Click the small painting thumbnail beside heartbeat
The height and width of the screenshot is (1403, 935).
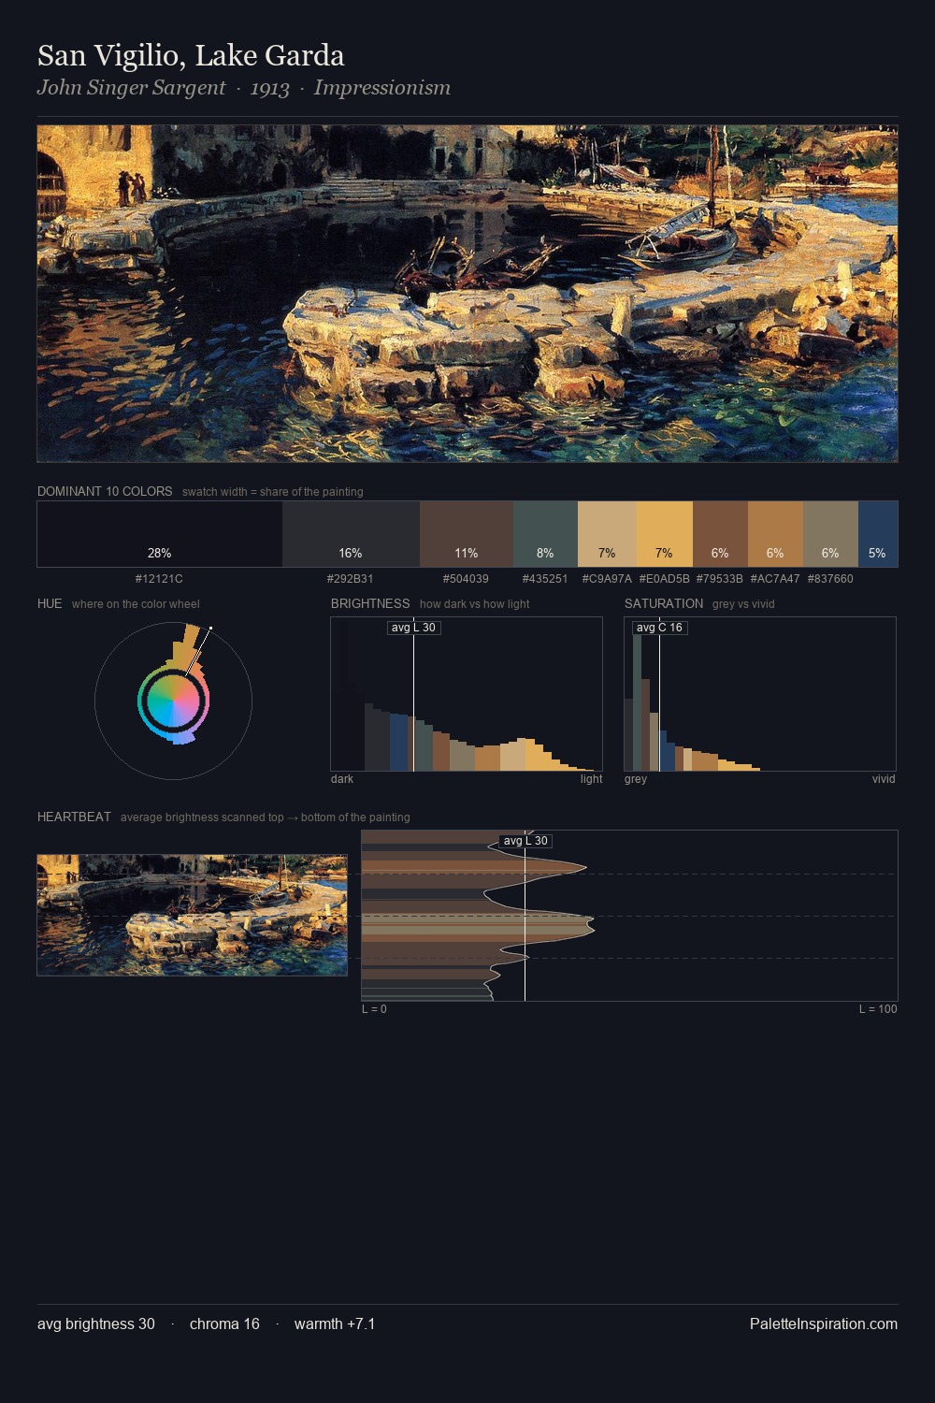point(192,915)
